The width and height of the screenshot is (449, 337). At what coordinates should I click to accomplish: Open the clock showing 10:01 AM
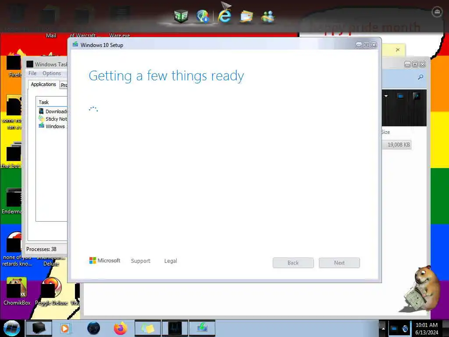(x=427, y=329)
